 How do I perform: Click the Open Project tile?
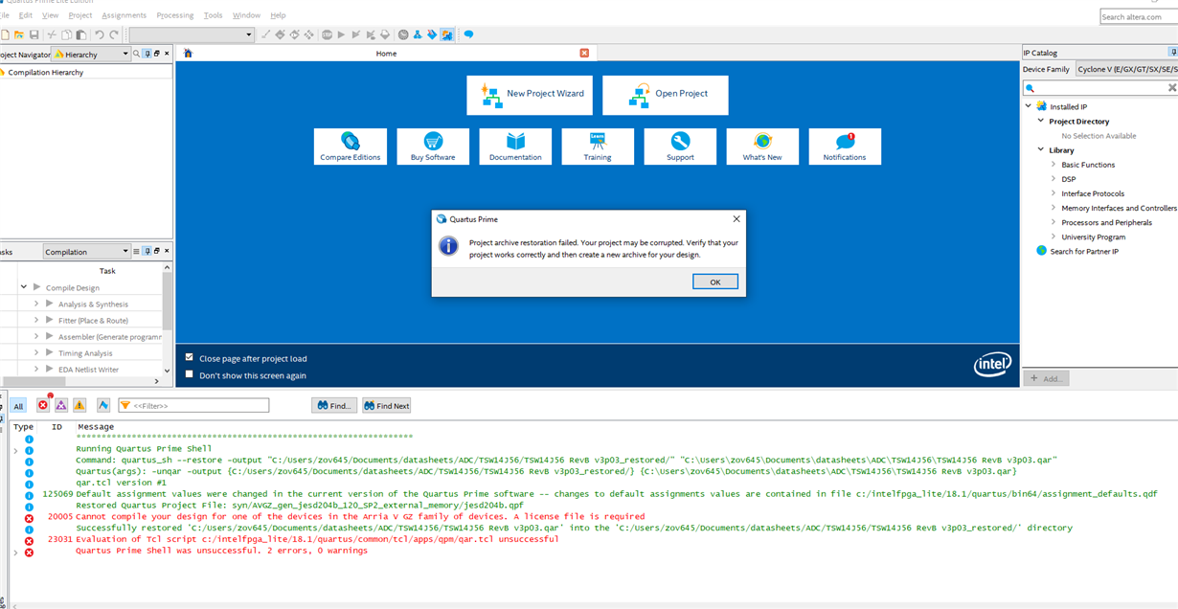click(665, 95)
